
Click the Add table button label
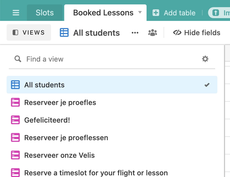point(180,13)
